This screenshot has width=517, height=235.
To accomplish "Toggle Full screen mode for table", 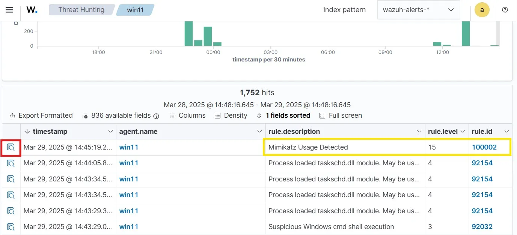I will click(x=341, y=115).
